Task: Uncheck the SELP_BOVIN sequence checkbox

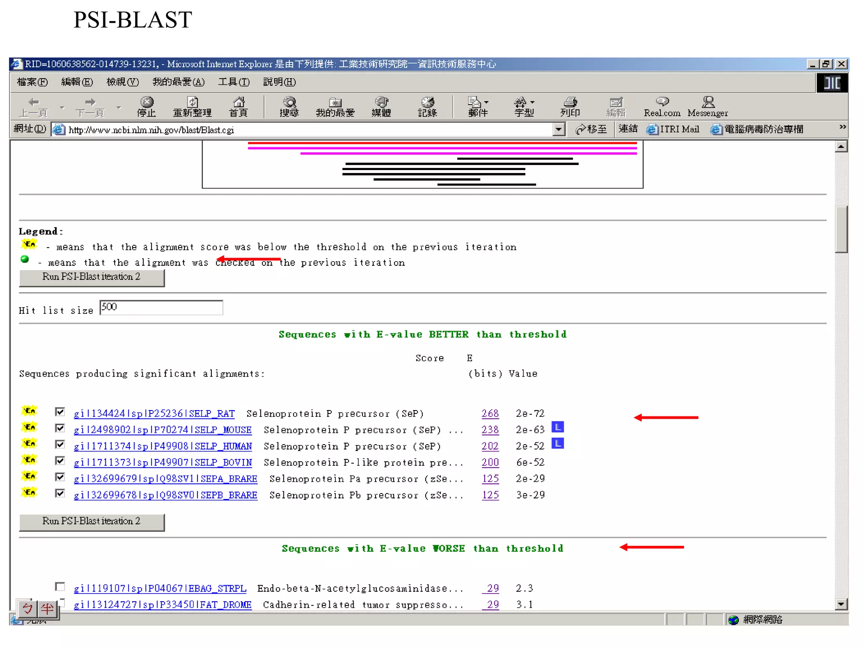Action: coord(60,461)
